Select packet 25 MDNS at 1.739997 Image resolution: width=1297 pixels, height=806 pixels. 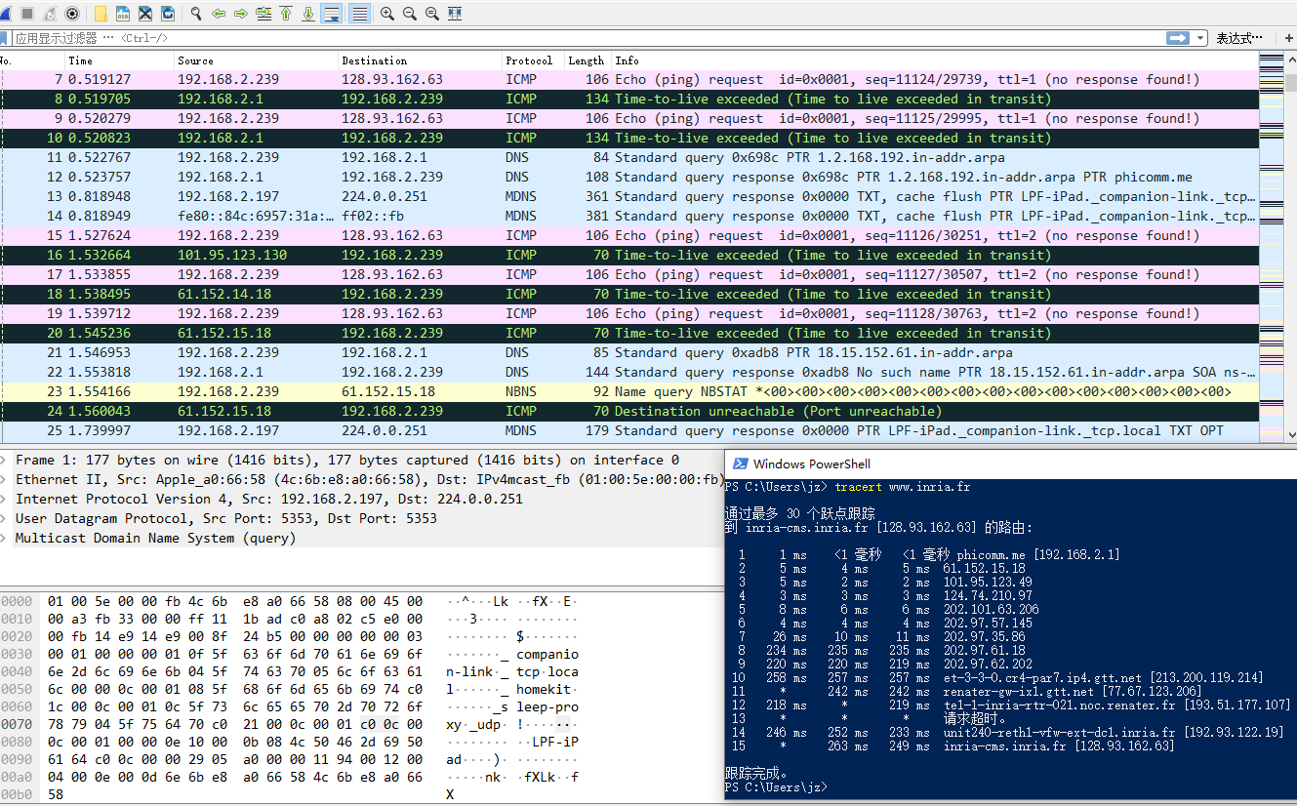pyautogui.click(x=628, y=430)
